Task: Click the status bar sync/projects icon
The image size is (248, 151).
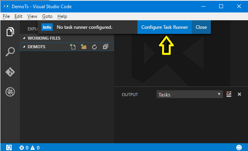Action: coord(9,147)
